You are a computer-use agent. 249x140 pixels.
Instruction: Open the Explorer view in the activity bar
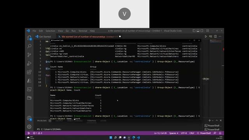tap(29, 38)
